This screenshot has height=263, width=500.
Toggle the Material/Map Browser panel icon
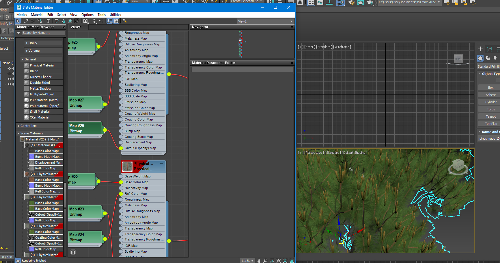coord(110,21)
